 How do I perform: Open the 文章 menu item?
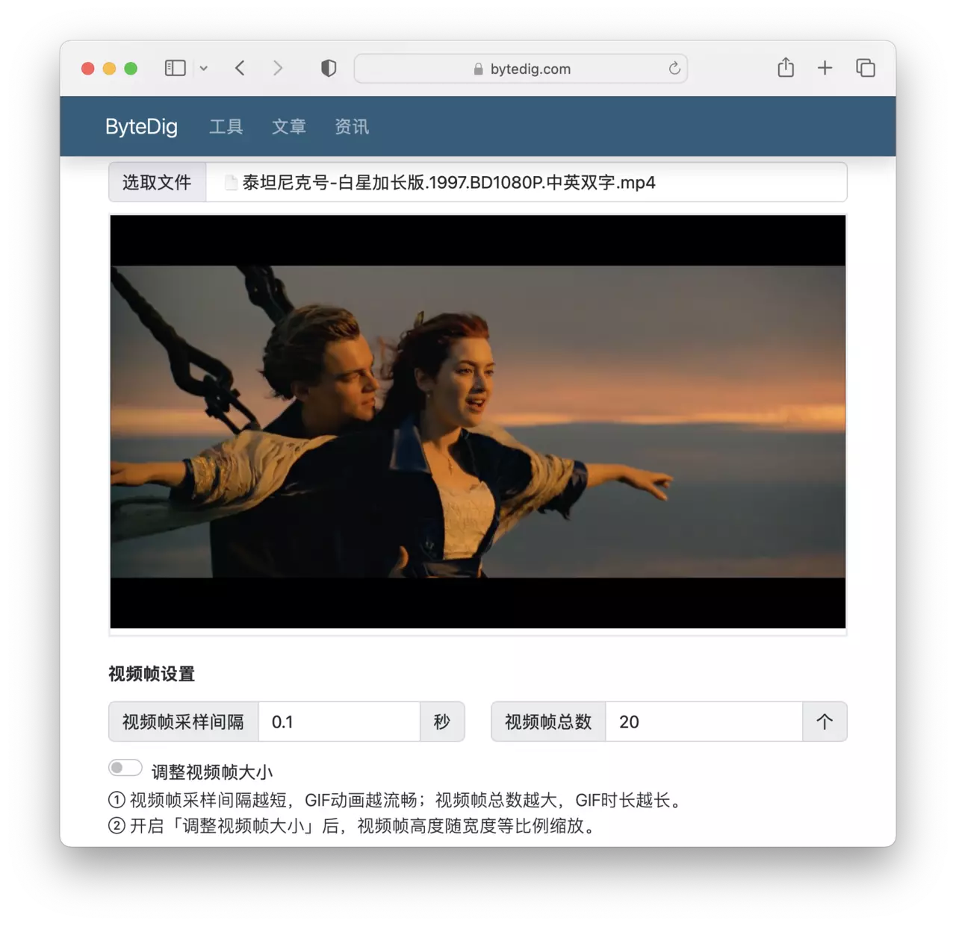click(289, 127)
